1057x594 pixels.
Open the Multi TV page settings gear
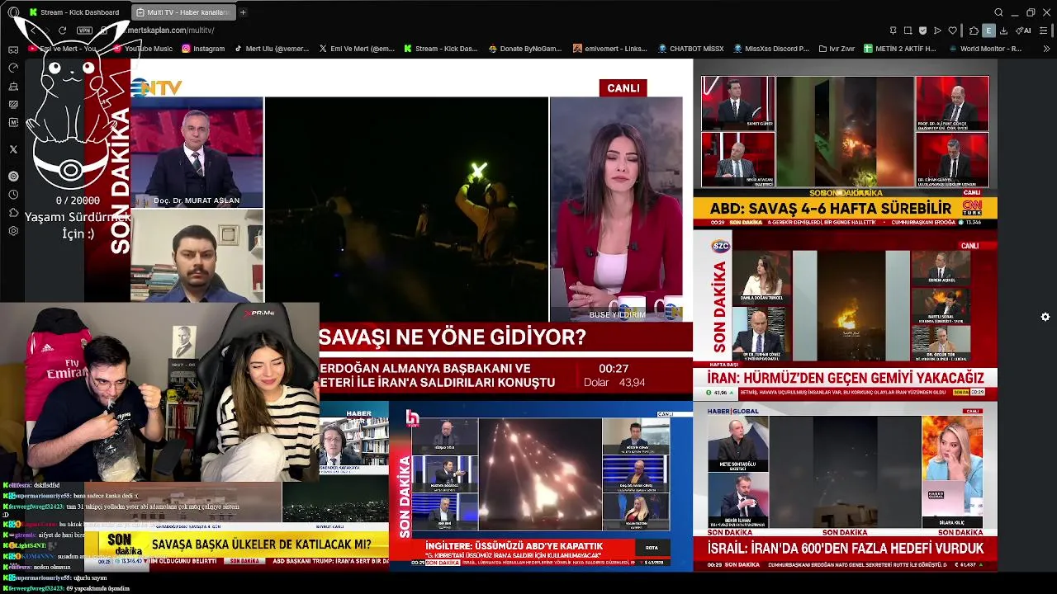coord(1045,317)
